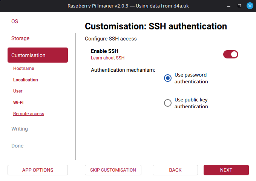The image size is (256, 181).
Task: Open the Remote access sub-item
Action: point(29,114)
